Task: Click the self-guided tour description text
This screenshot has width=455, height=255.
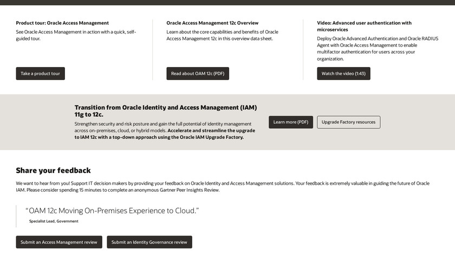Action: click(x=76, y=35)
